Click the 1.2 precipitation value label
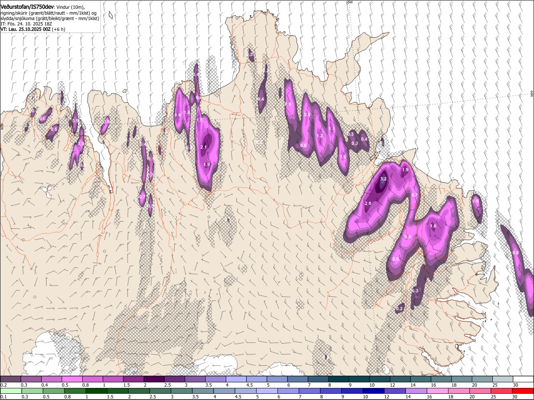 coord(320,136)
